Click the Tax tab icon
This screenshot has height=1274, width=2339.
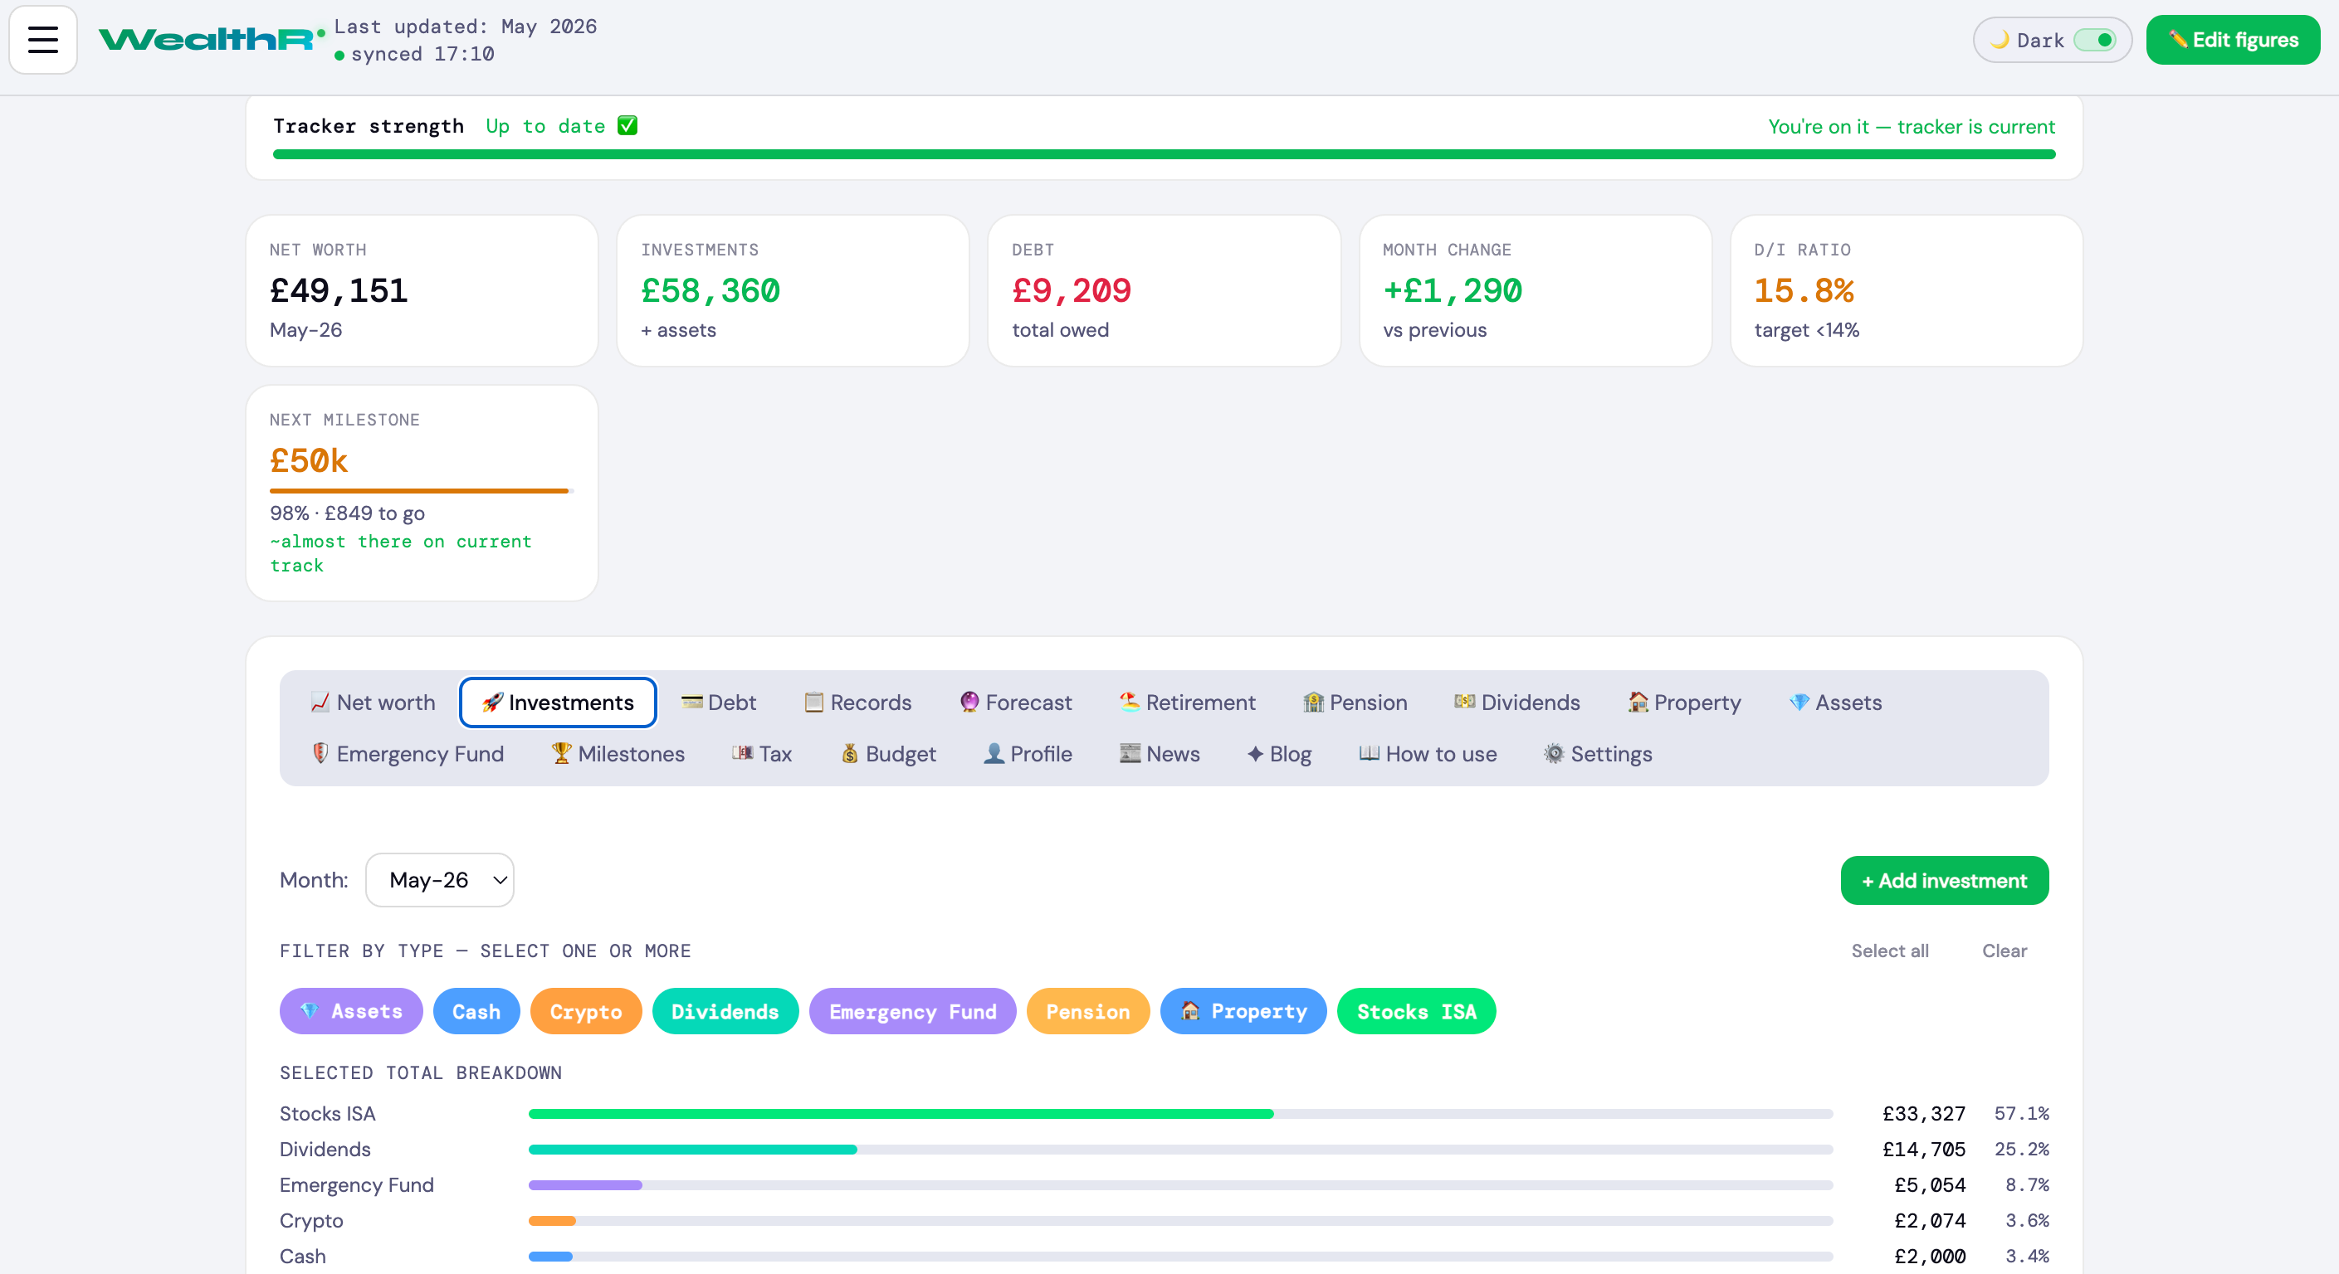(742, 753)
